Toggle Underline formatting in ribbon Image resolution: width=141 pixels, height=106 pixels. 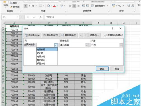pos(33,6)
